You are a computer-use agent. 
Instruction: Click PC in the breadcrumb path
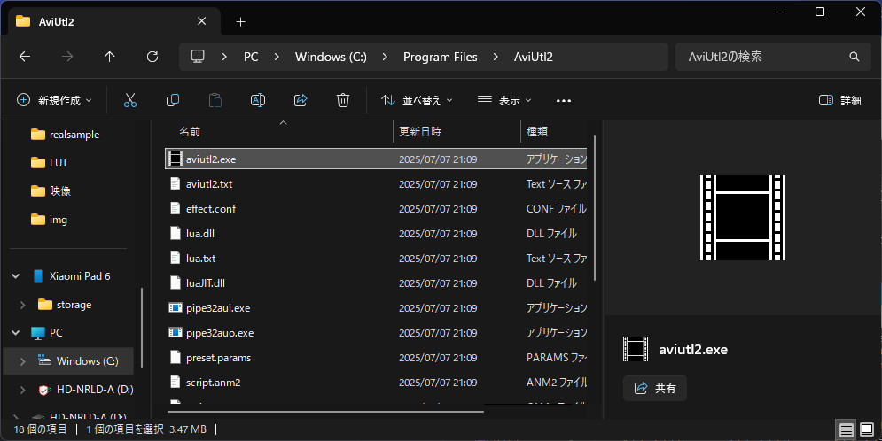251,57
